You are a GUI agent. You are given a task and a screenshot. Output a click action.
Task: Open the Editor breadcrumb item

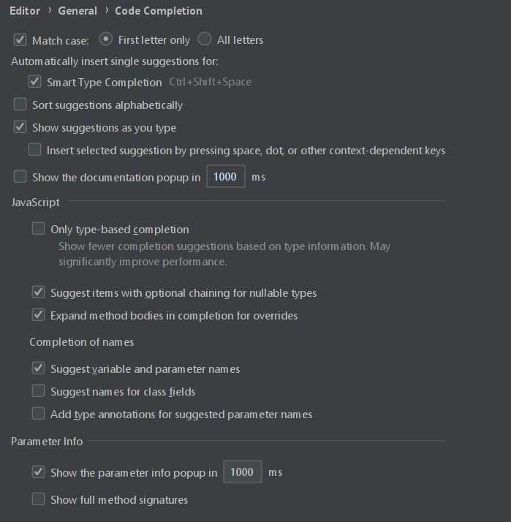(25, 11)
